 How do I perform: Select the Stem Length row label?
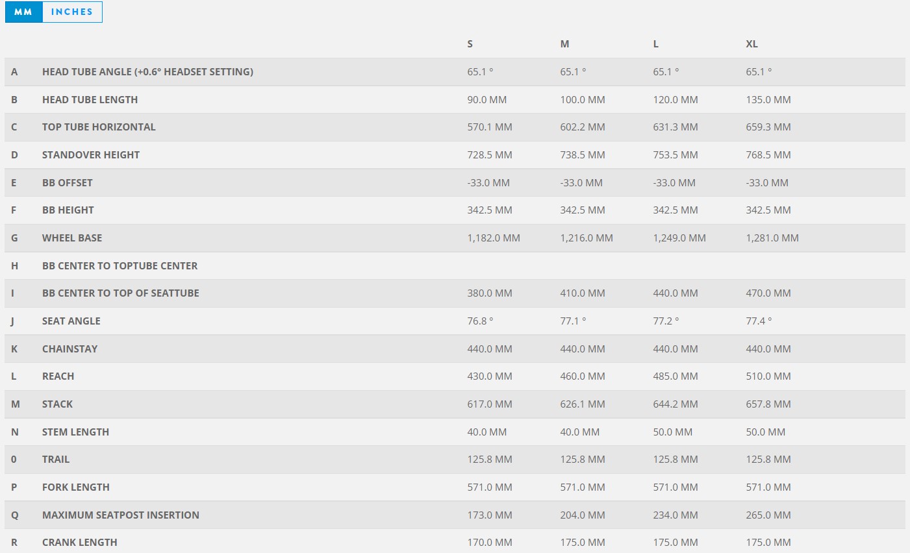click(75, 432)
